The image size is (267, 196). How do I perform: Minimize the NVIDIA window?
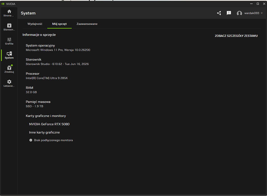pyautogui.click(x=251, y=4)
